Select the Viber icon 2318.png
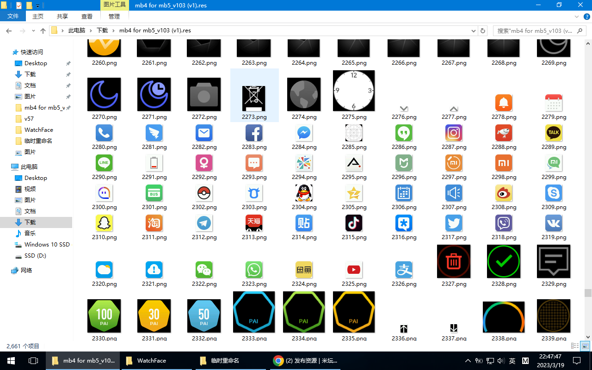Screen dimensions: 592x370 tap(504, 223)
